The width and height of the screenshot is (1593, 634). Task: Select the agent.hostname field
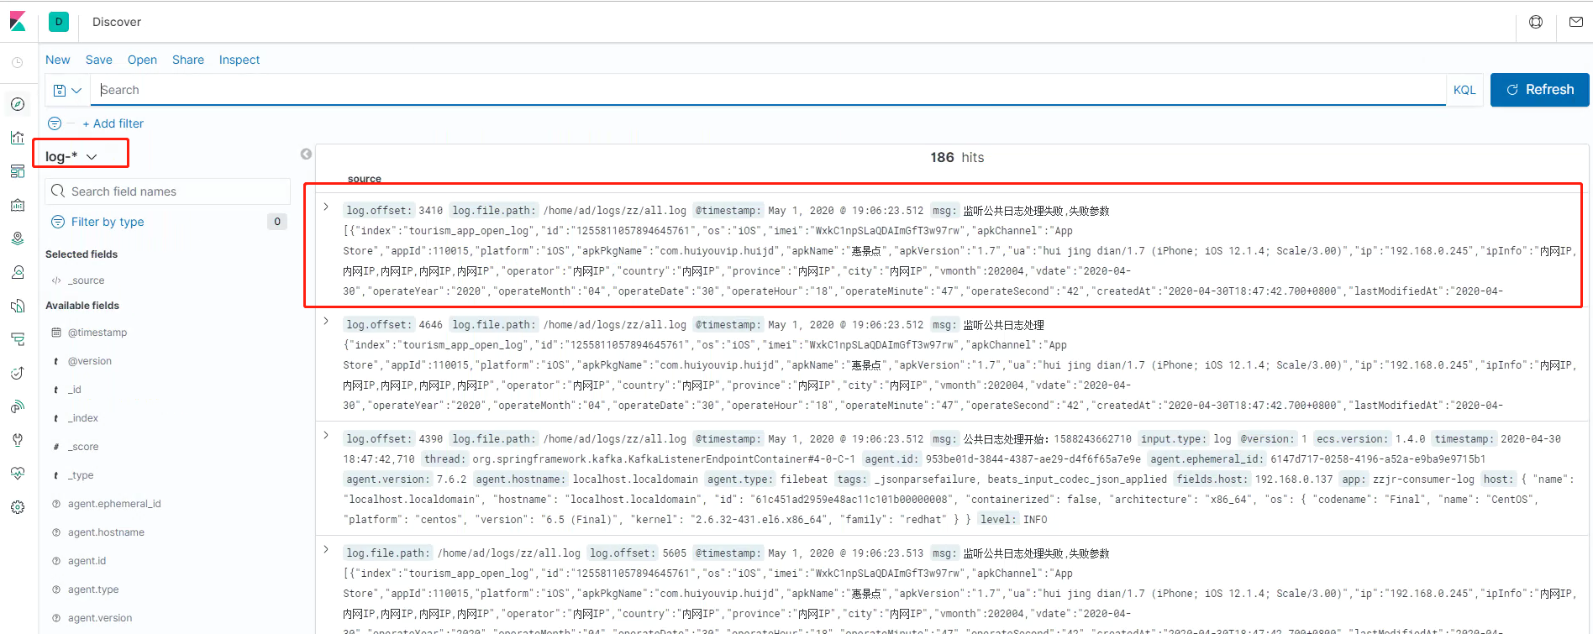tap(106, 532)
